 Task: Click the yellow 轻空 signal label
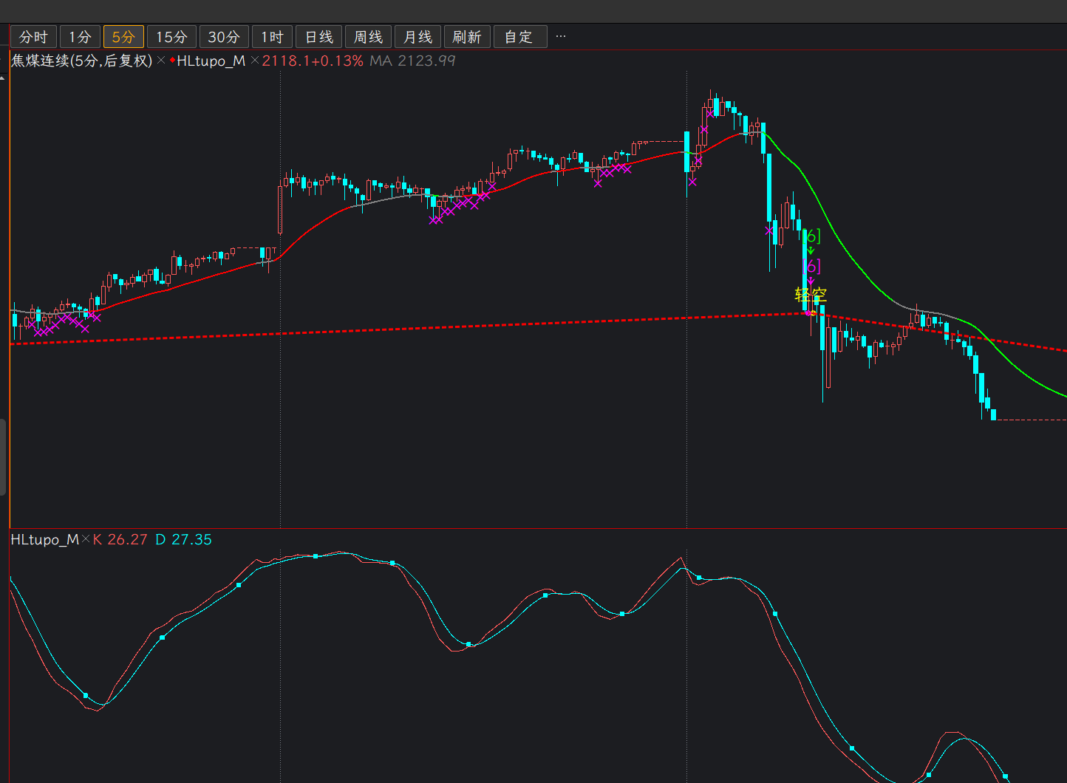(x=811, y=295)
